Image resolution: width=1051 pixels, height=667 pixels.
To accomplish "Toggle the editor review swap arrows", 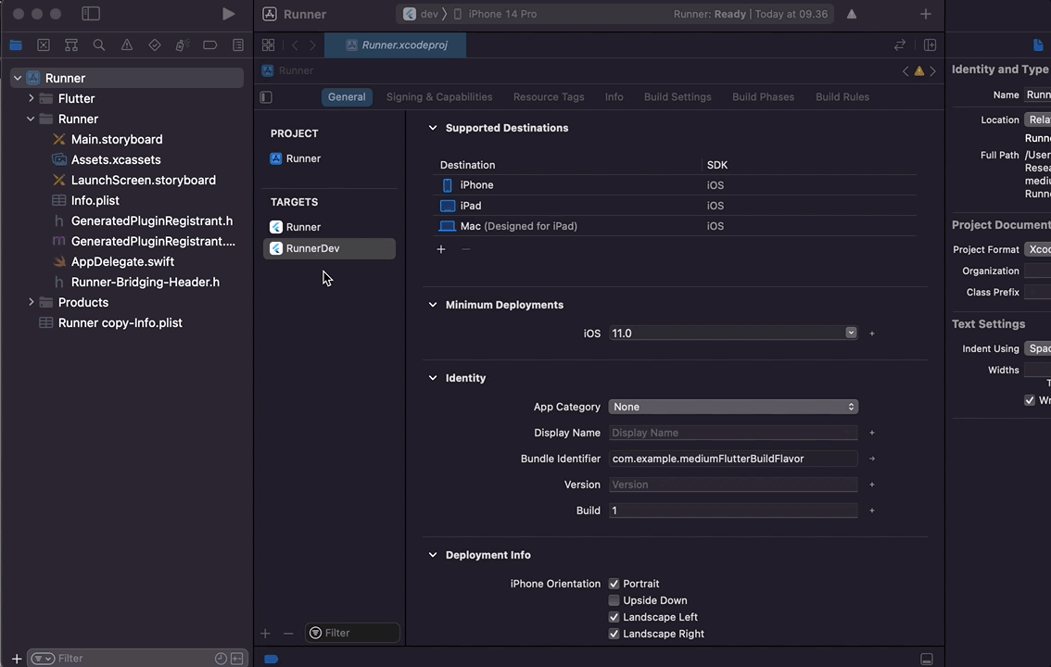I will click(900, 44).
